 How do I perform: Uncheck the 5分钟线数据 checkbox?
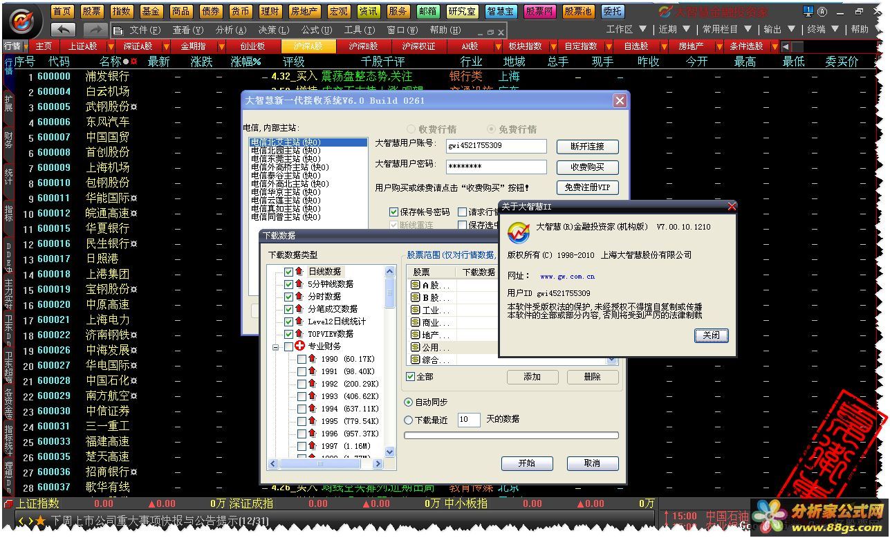(288, 284)
